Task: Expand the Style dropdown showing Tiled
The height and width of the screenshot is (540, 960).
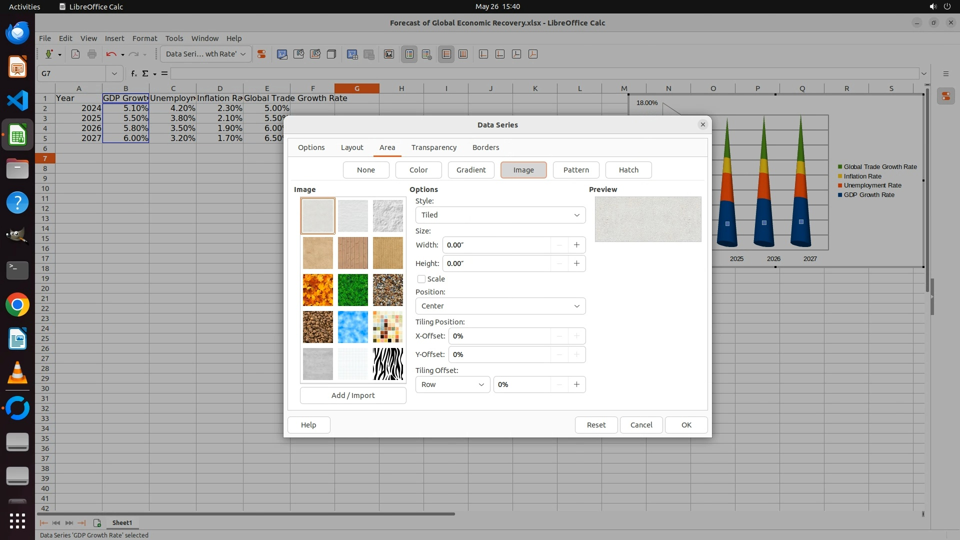Action: (x=500, y=215)
